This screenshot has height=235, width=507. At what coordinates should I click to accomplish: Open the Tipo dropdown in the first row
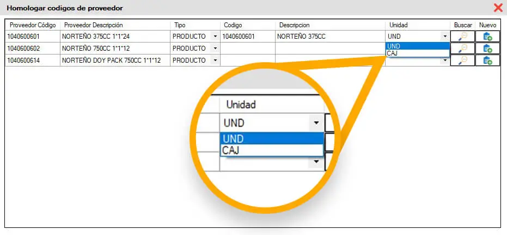click(215, 37)
